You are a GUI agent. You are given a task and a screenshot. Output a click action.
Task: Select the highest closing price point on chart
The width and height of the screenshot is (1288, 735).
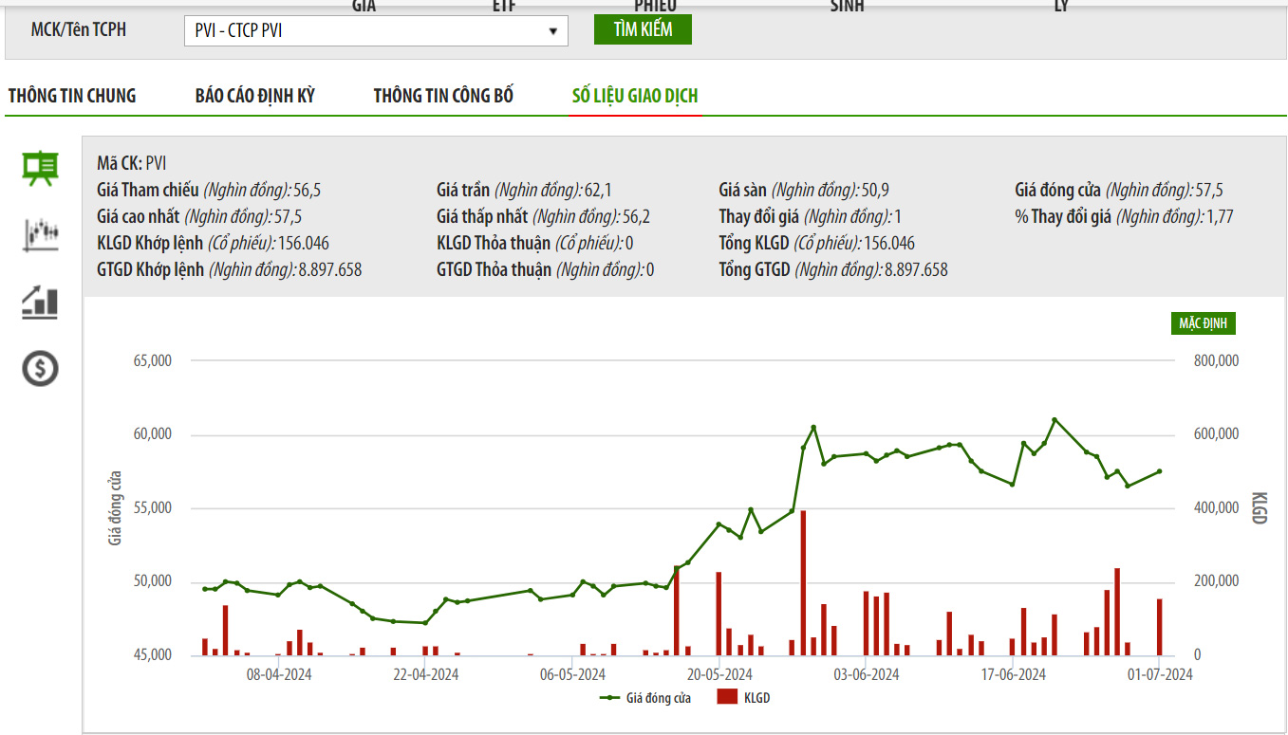coord(1055,419)
